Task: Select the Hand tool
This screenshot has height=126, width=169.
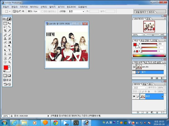Action: (5, 62)
